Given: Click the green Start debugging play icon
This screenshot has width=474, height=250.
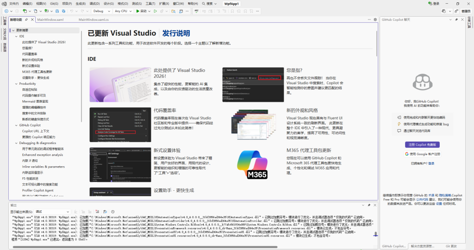Looking at the screenshot, I should click(137, 11).
